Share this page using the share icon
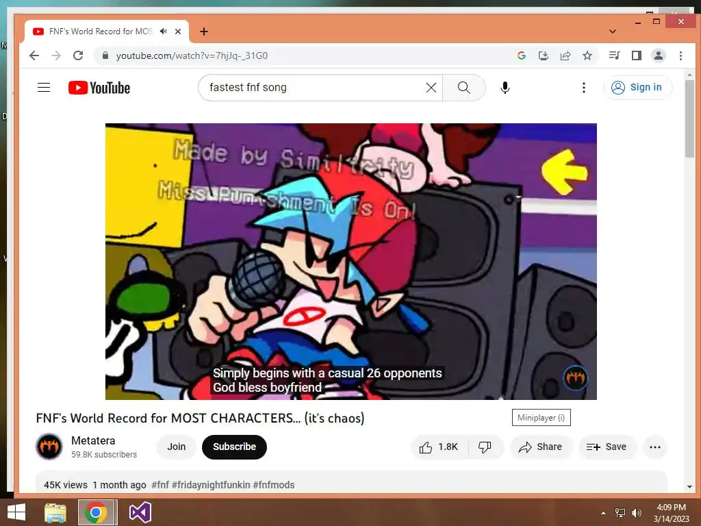 click(x=565, y=55)
